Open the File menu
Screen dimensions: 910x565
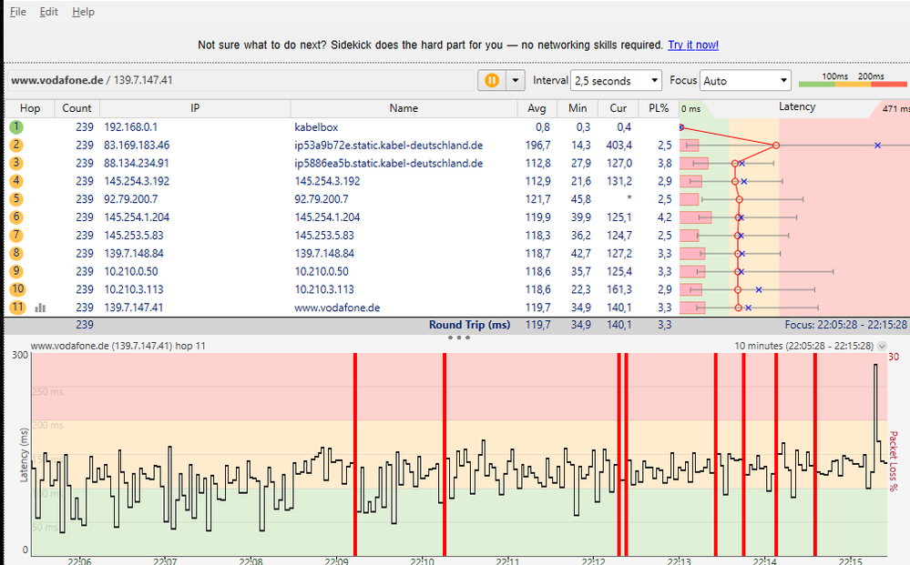coord(17,12)
